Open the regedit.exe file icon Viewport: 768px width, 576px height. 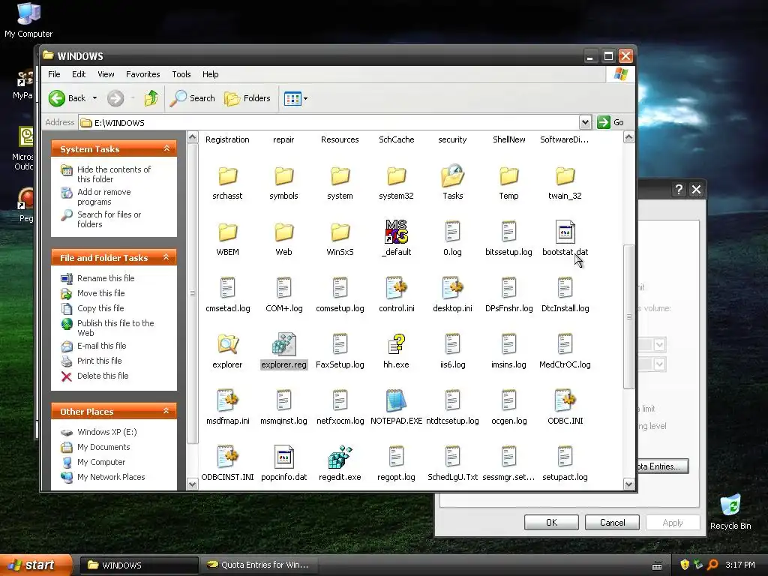point(340,457)
